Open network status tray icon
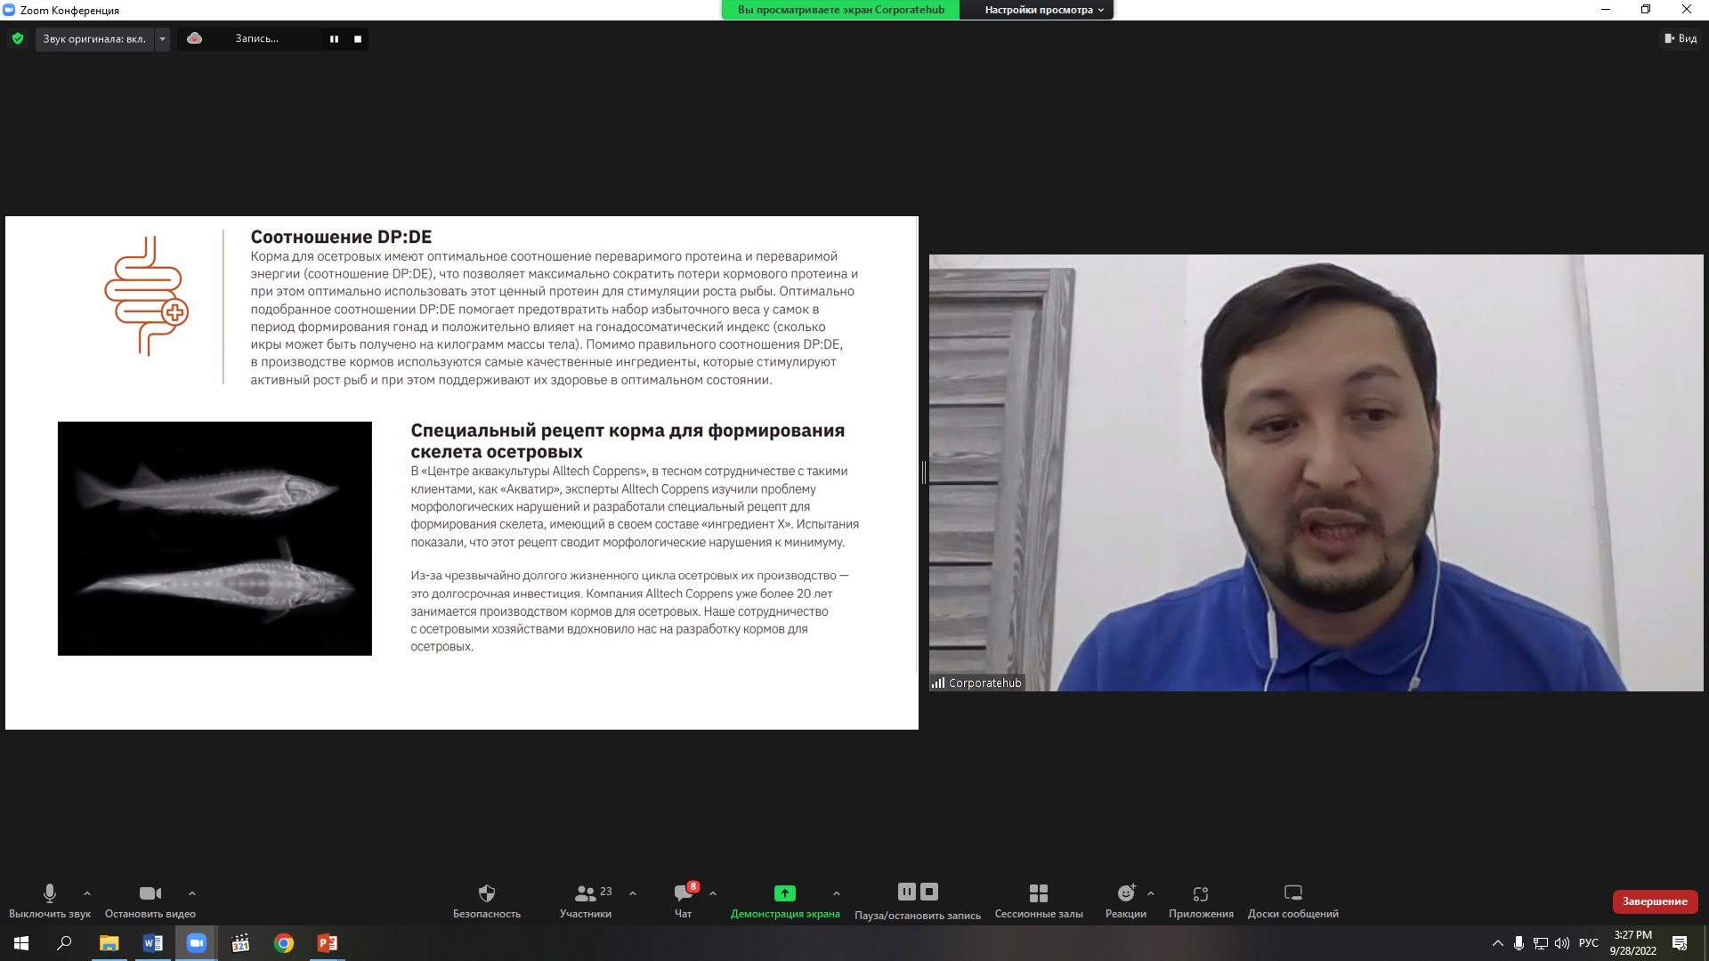 coord(1541,943)
